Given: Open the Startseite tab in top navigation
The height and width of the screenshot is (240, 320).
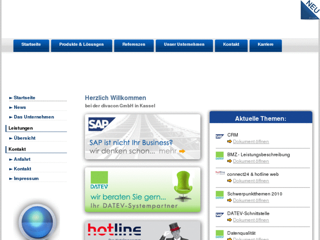Looking at the screenshot, I should (31, 45).
